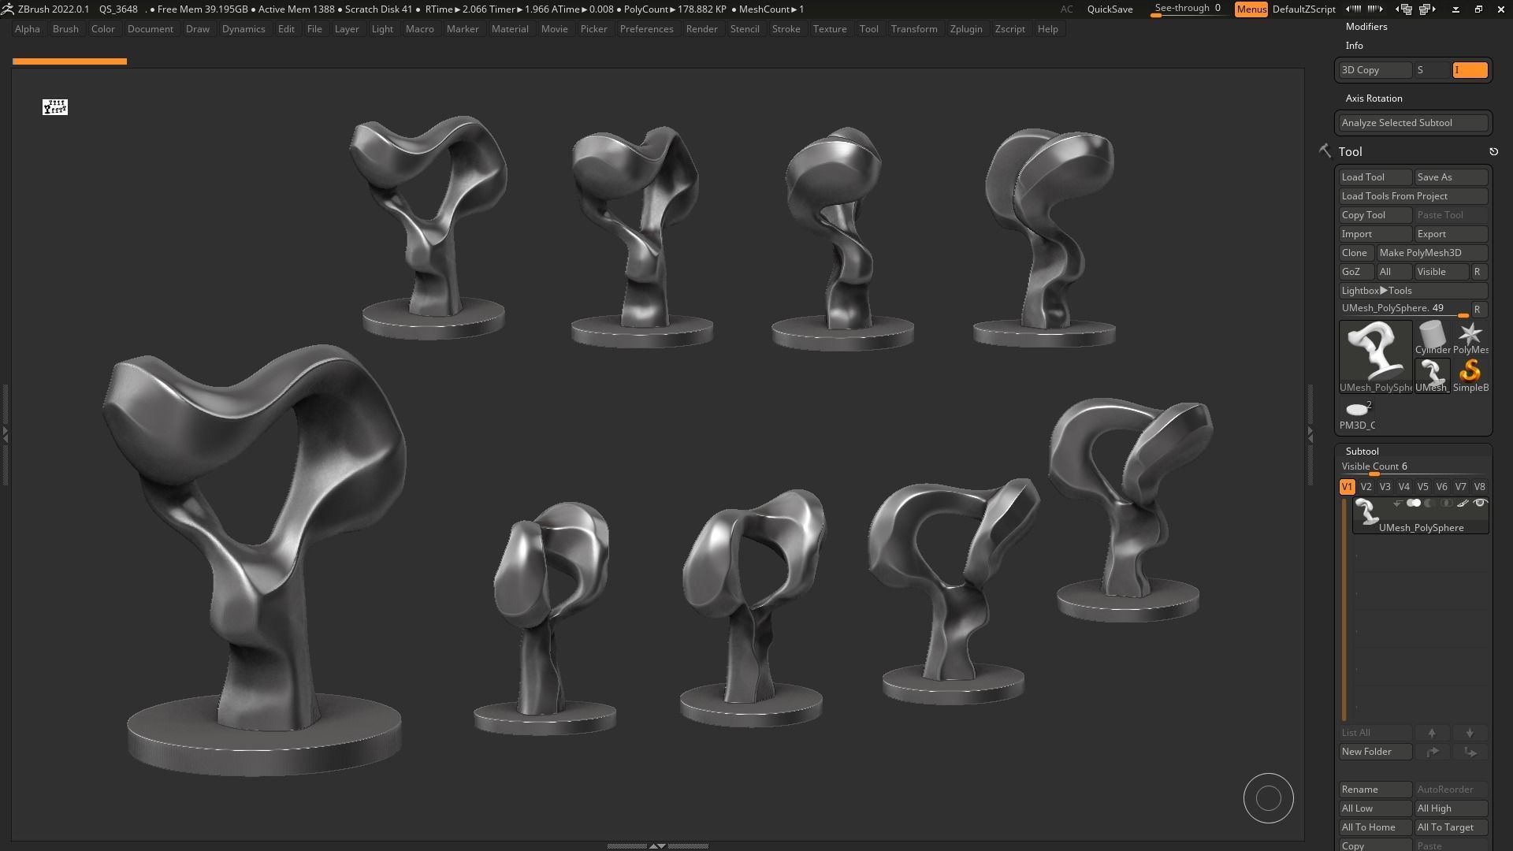Click the subtool subtraction boolean mode icon
This screenshot has width=1513, height=851.
click(x=1430, y=504)
